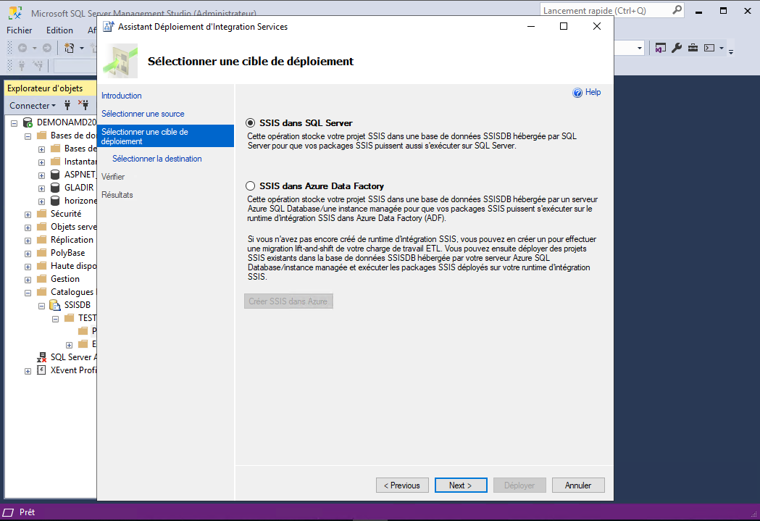Expand the XEvent Profiler node
Viewport: 760px width, 521px height.
coord(28,371)
